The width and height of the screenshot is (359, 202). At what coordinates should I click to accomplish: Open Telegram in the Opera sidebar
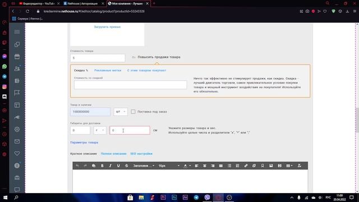pos(4,76)
